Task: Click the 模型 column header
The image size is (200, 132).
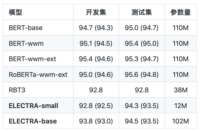Action: (15, 12)
